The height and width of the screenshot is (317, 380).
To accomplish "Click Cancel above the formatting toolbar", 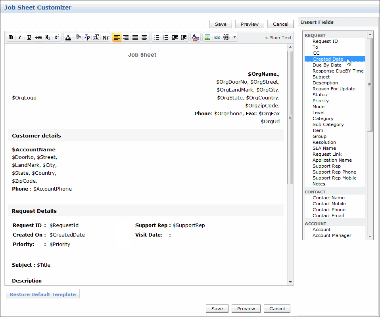I will point(281,24).
